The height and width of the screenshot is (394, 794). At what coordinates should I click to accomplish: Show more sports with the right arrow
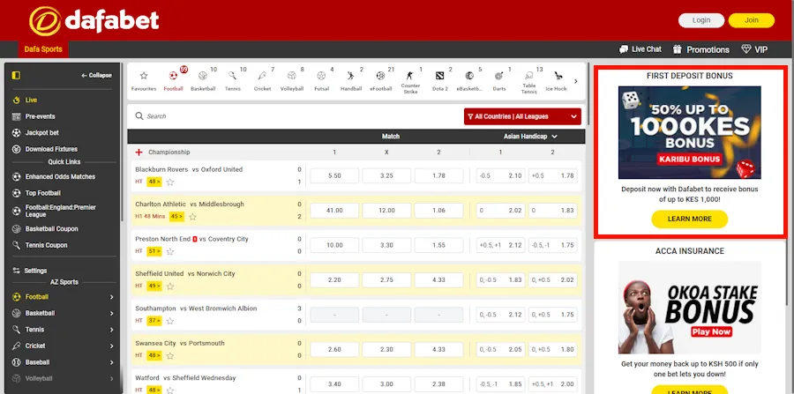[576, 81]
